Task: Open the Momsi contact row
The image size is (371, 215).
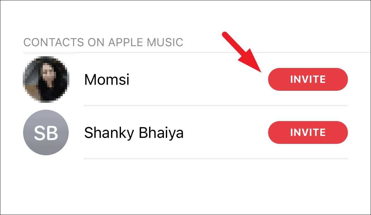Action: (x=185, y=79)
